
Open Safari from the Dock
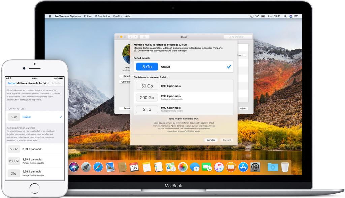98,167
